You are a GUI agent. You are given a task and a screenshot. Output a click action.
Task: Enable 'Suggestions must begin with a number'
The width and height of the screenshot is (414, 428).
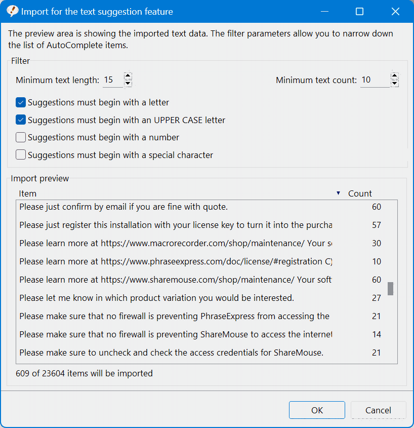[x=20, y=137]
